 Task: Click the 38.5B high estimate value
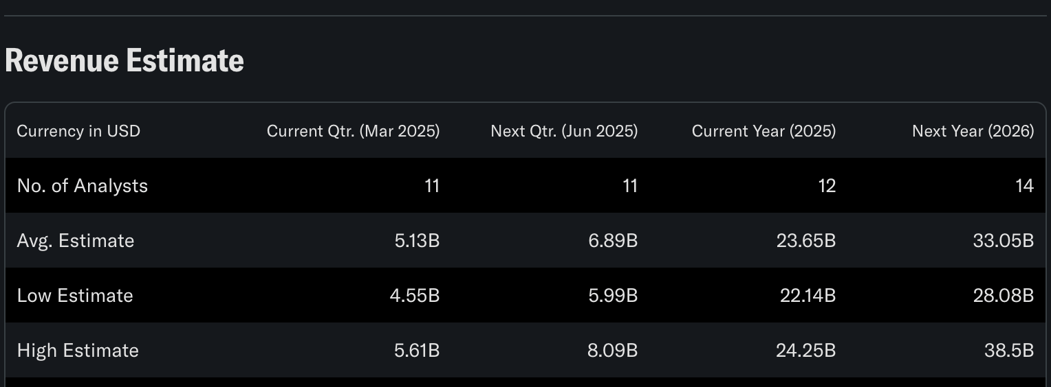1009,351
